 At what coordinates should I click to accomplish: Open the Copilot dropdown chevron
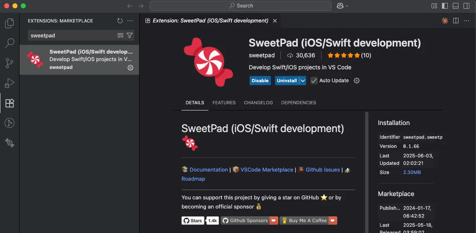(347, 6)
